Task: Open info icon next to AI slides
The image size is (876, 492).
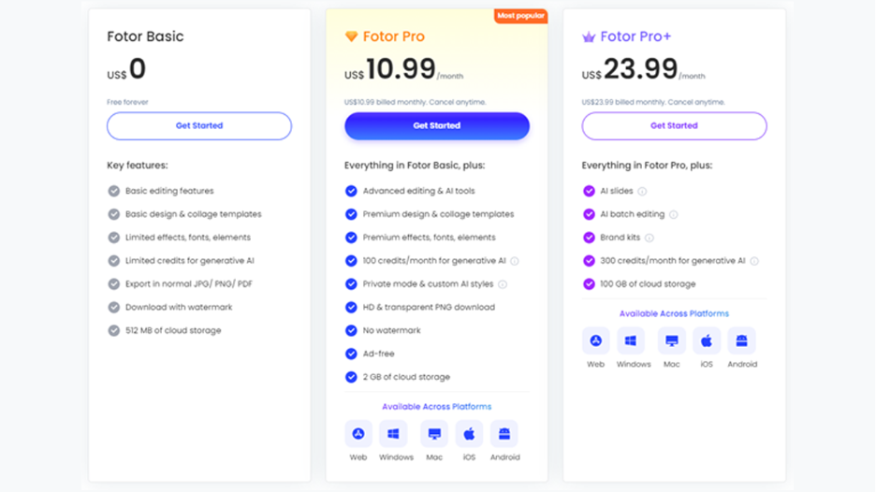Action: (642, 192)
